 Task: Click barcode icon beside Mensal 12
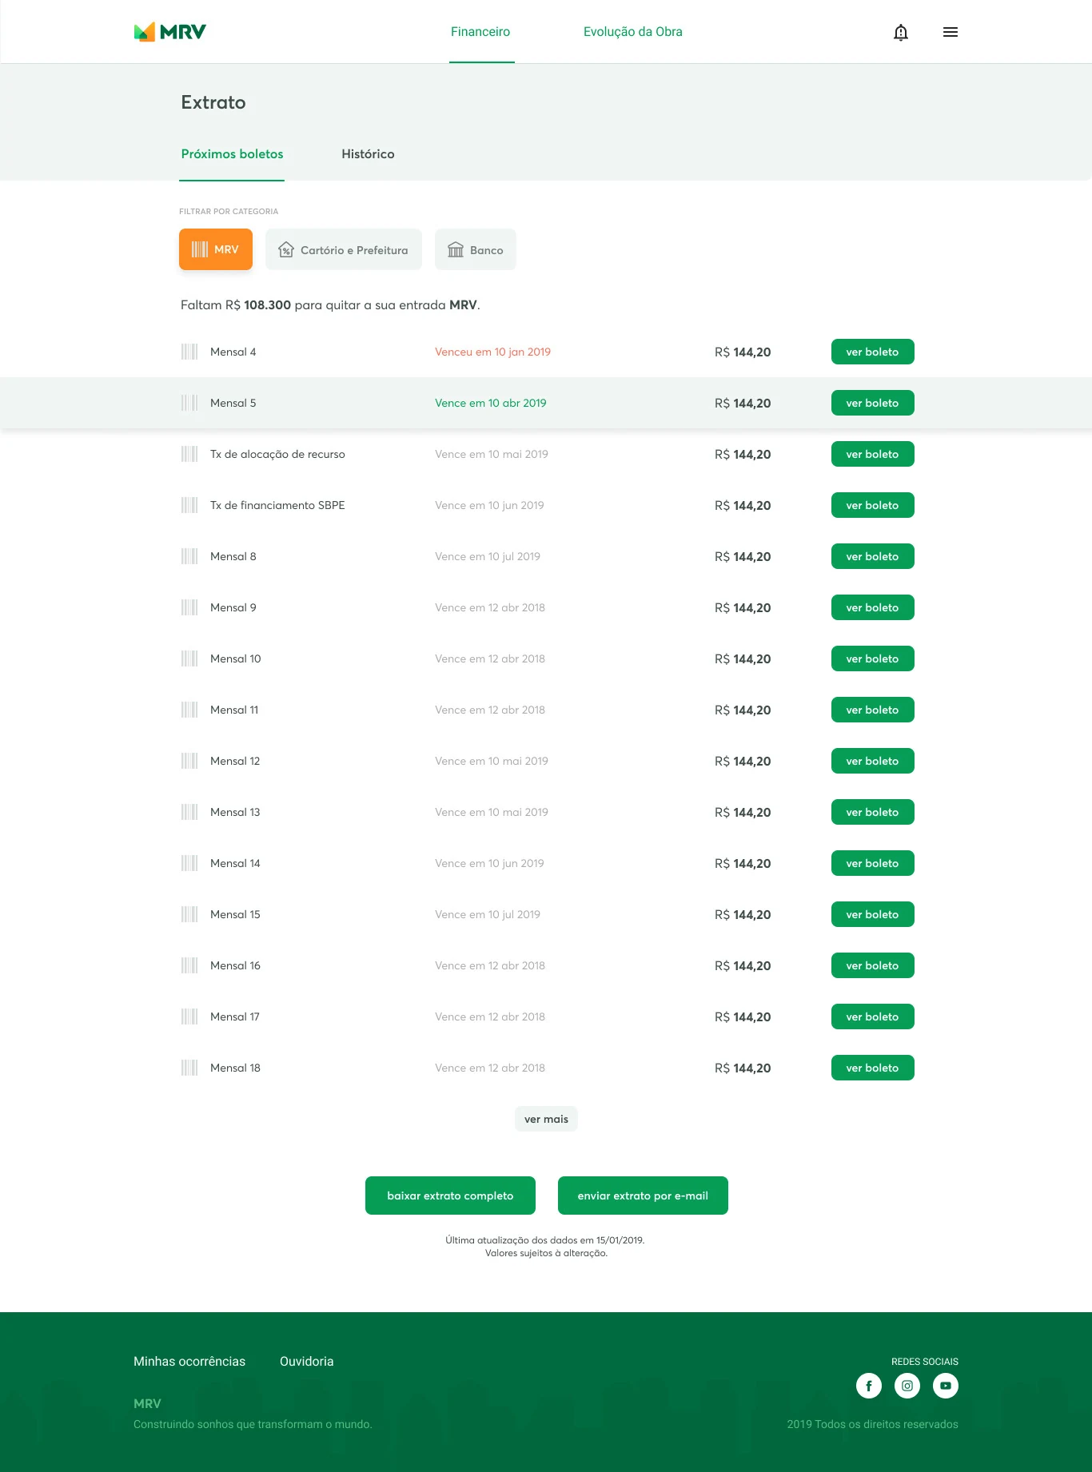coord(189,761)
